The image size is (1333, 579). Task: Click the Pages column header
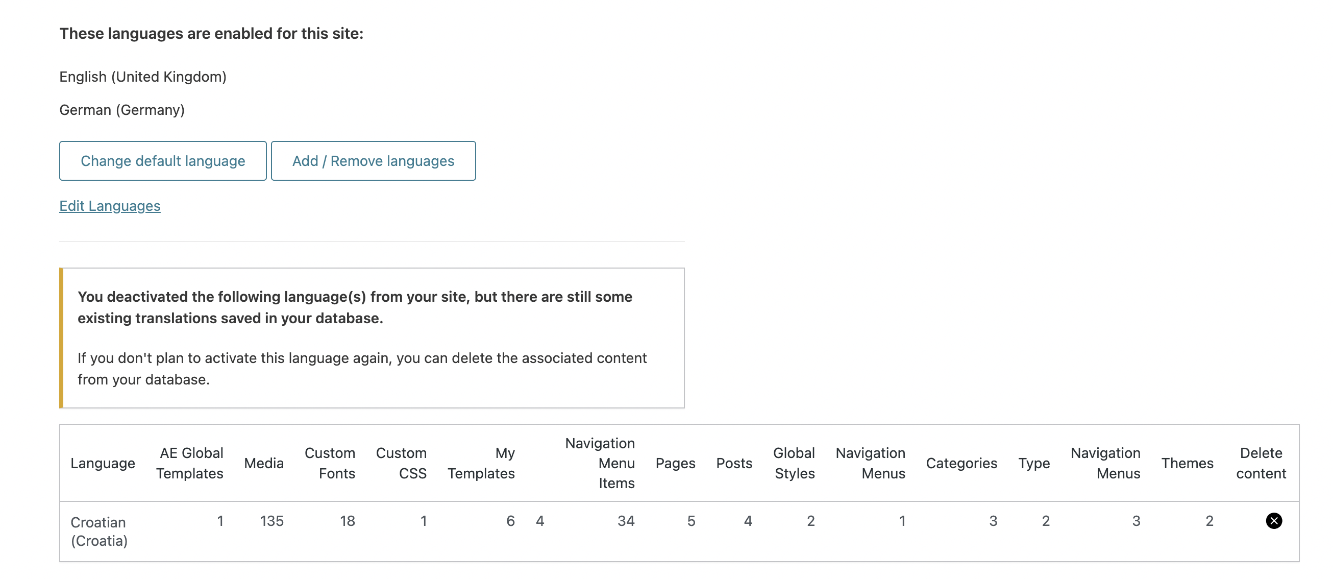(675, 463)
